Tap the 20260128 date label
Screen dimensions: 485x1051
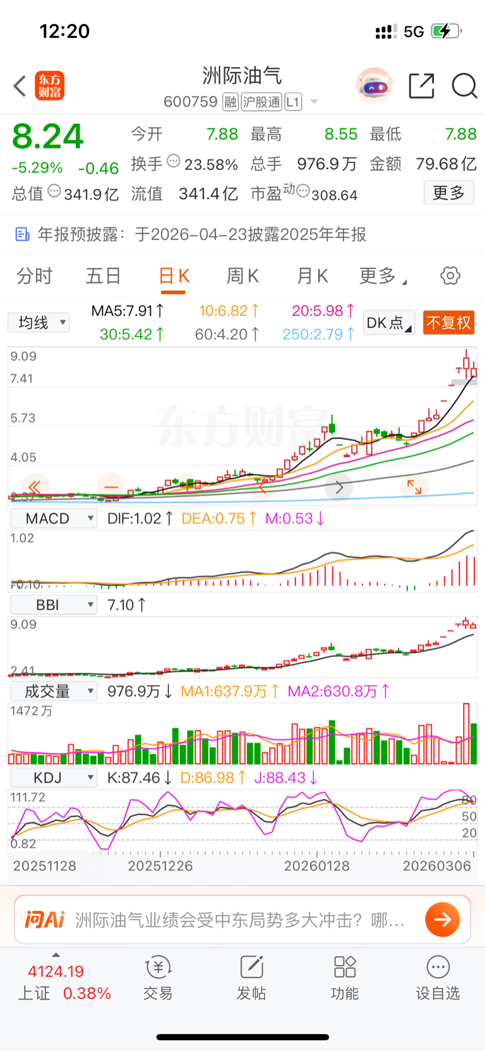tap(316, 866)
